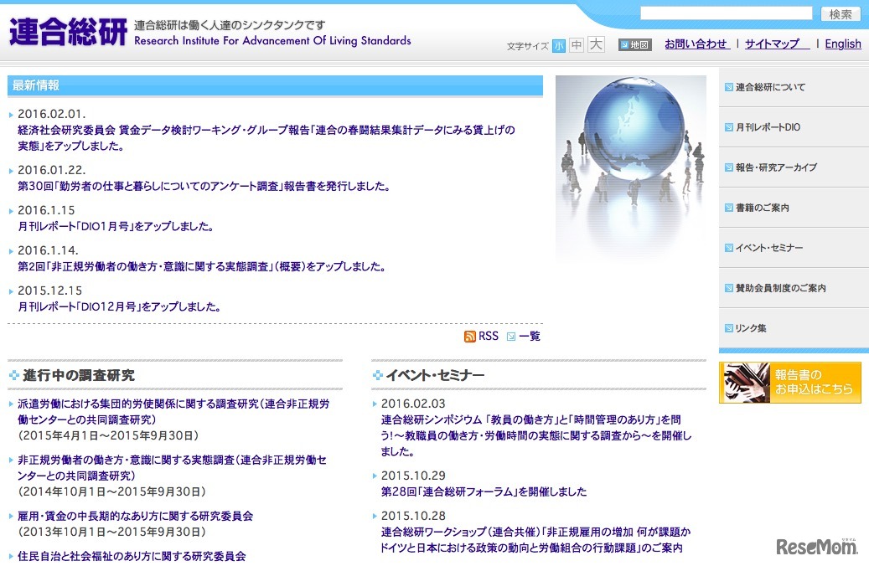The width and height of the screenshot is (869, 566).
Task: Open the DIO12月号 news item
Action: click(x=119, y=306)
